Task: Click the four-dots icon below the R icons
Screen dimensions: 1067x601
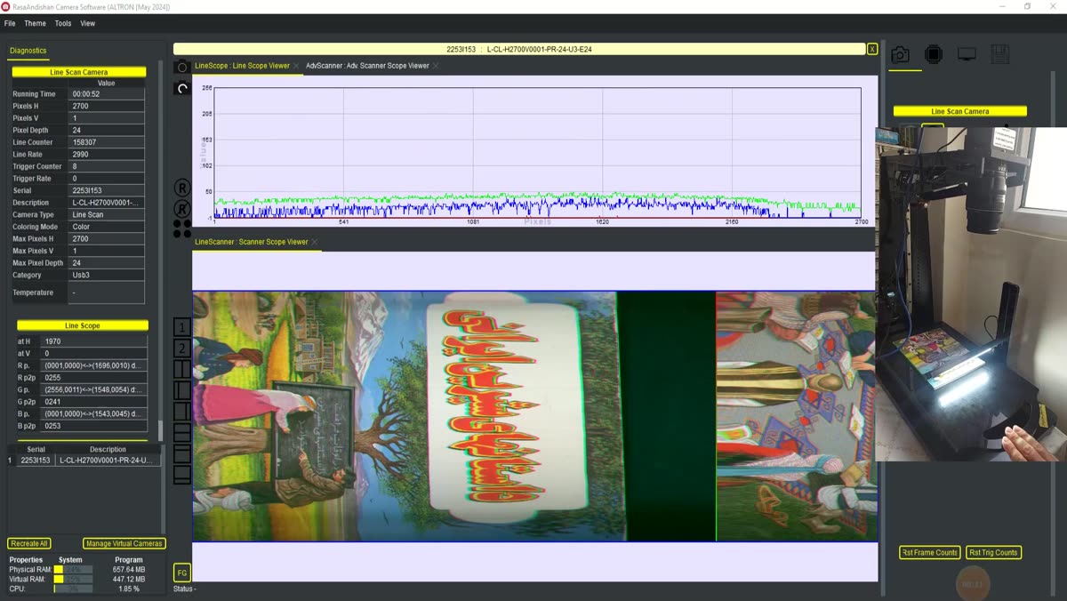Action: pyautogui.click(x=181, y=228)
